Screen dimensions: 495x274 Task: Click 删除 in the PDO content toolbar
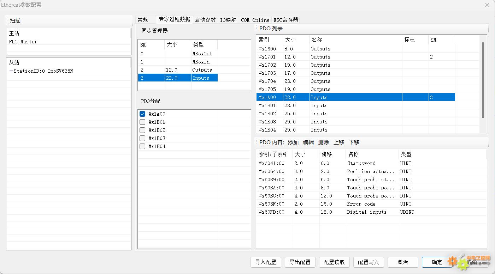tap(324, 142)
